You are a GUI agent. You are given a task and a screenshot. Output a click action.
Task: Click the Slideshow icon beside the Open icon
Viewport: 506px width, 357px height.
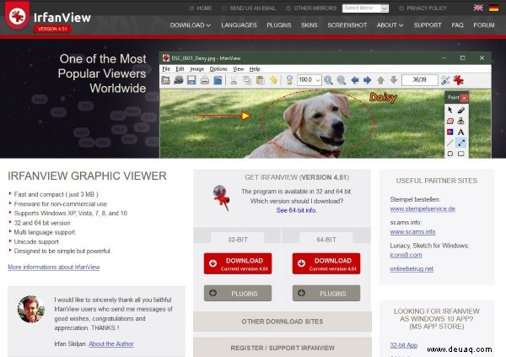pos(179,80)
